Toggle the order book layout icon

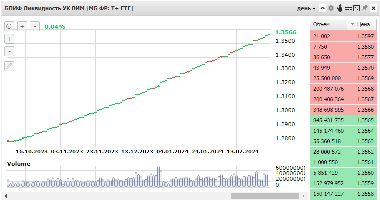click(348, 8)
